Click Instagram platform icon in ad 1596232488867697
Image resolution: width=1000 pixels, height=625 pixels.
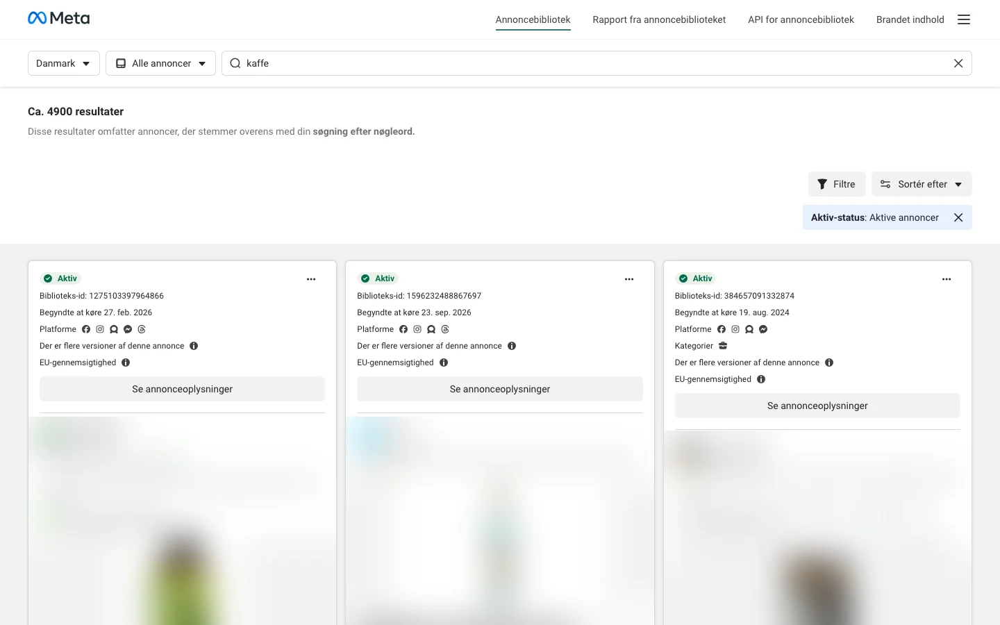[x=417, y=329]
